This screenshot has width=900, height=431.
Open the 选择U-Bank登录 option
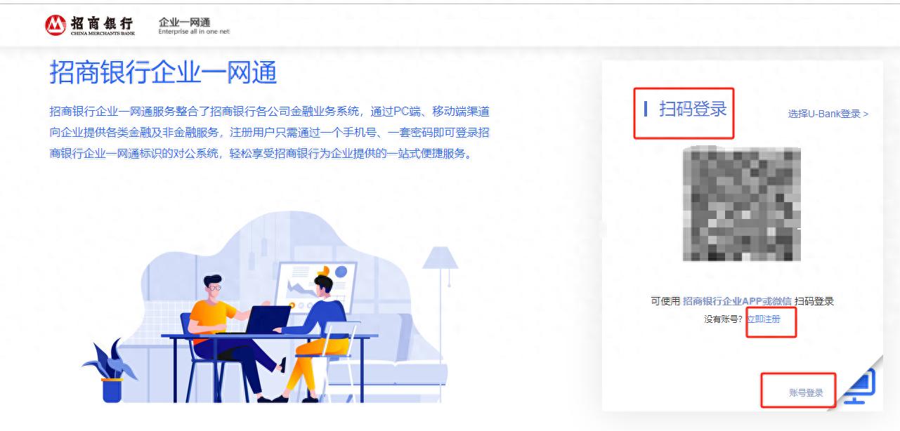(x=828, y=114)
